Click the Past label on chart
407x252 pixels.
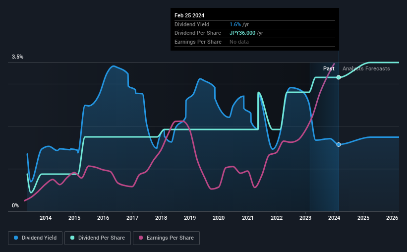[x=329, y=68]
